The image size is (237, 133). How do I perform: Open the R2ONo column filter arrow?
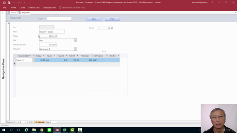[x=118, y=56]
